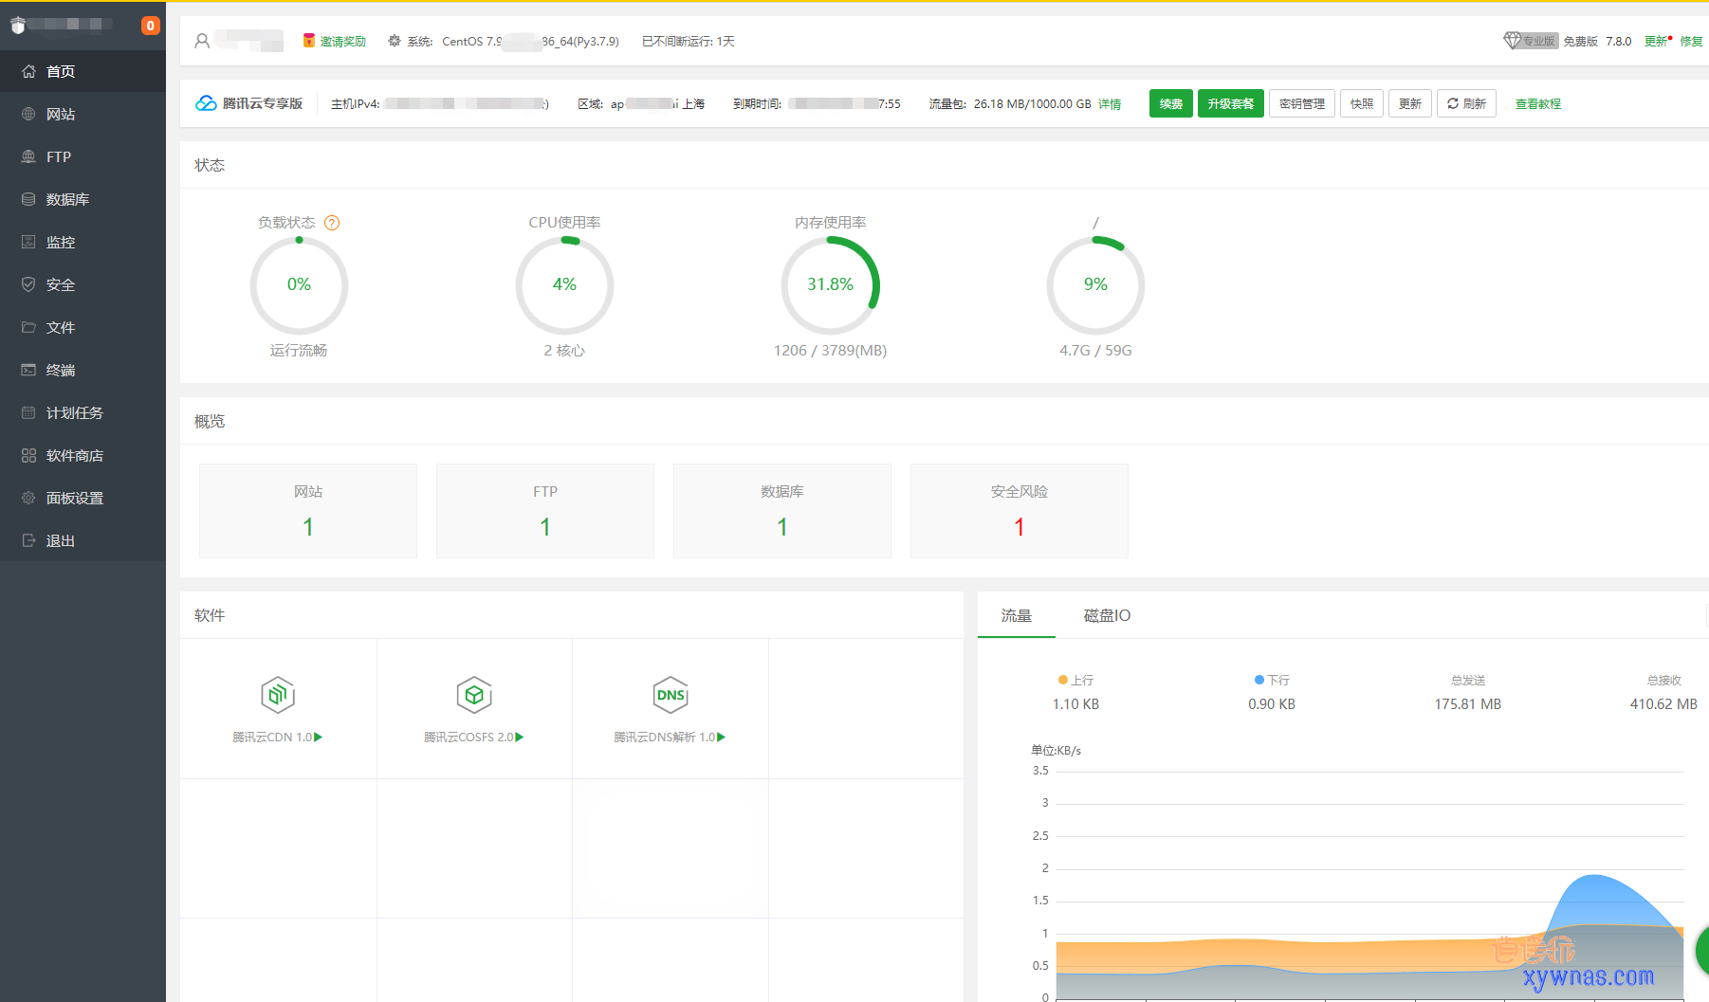The image size is (1709, 1002).
Task: Open the 数据库 overview card
Action: click(x=782, y=510)
